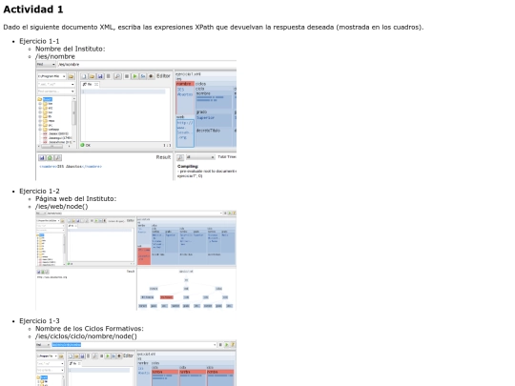The height and width of the screenshot is (386, 515).
Task: Click the 'Ejercicio 1-3' list item text
Action: 39,321
